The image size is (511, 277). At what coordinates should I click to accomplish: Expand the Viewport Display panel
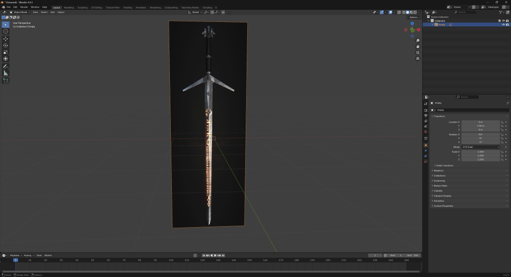443,196
